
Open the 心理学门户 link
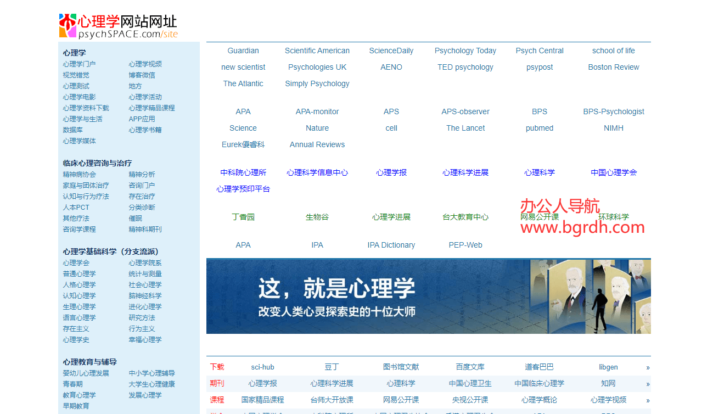[78, 64]
